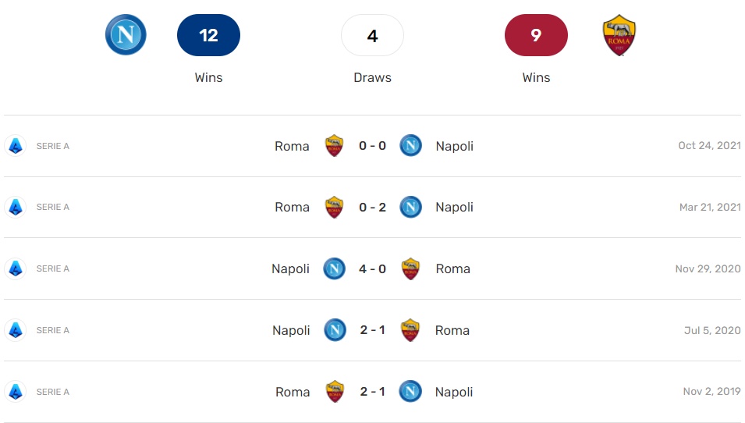Click Roma crest in the Jul 5, 2020 row
Viewport: 745px width, 423px height.
click(x=410, y=330)
